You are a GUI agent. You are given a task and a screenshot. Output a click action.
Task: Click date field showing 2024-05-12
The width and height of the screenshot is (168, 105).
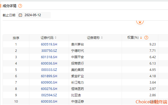(34, 15)
